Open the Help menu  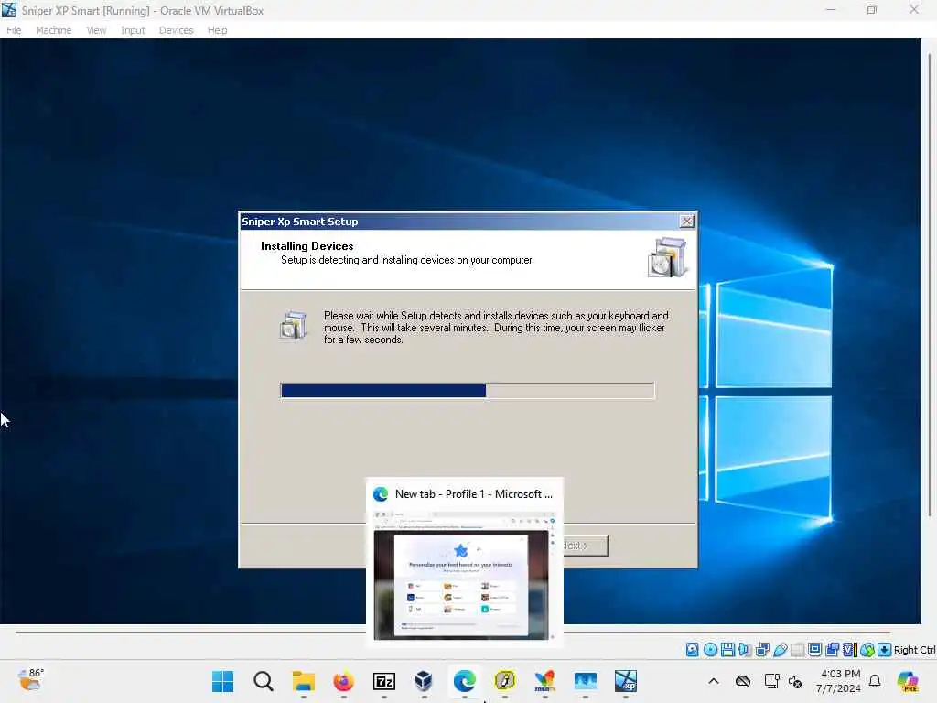point(217,30)
